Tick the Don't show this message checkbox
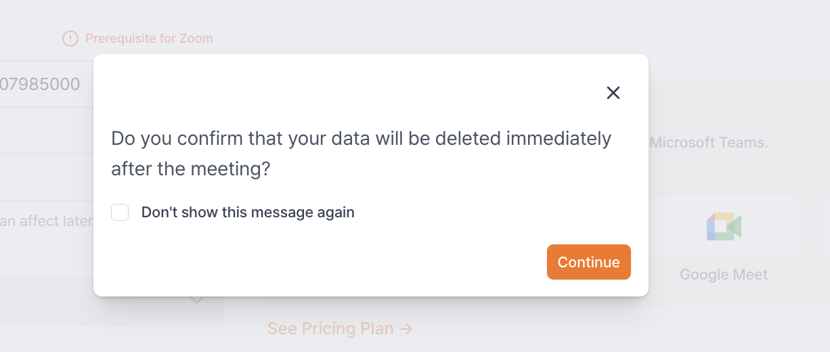The height and width of the screenshot is (352, 830). coord(120,213)
